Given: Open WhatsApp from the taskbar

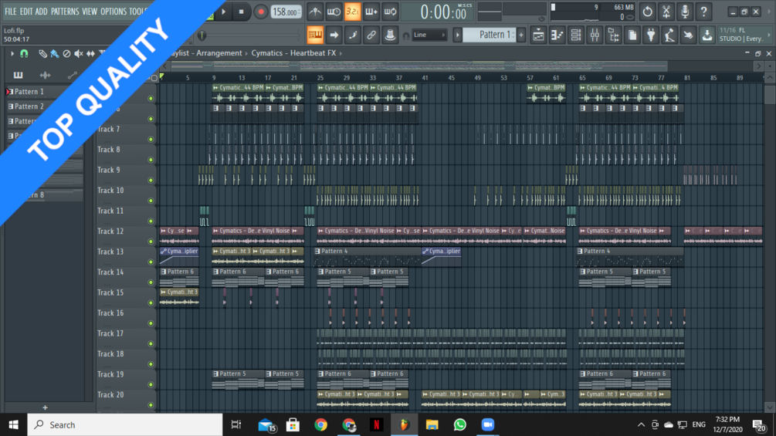Looking at the screenshot, I should 459,424.
